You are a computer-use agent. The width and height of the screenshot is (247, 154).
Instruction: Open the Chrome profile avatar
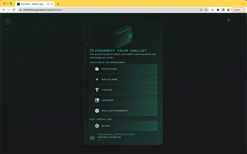[x=228, y=10]
